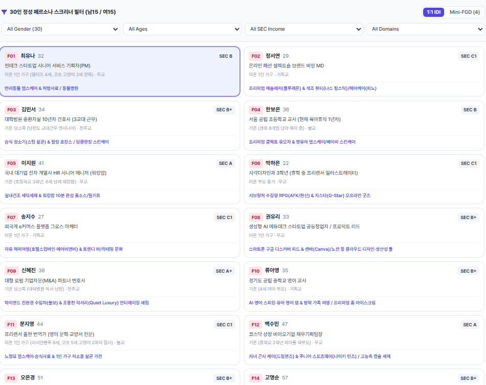Click the name 류아영 on card F10
Screen dimensions: 486x385
tap(272, 270)
